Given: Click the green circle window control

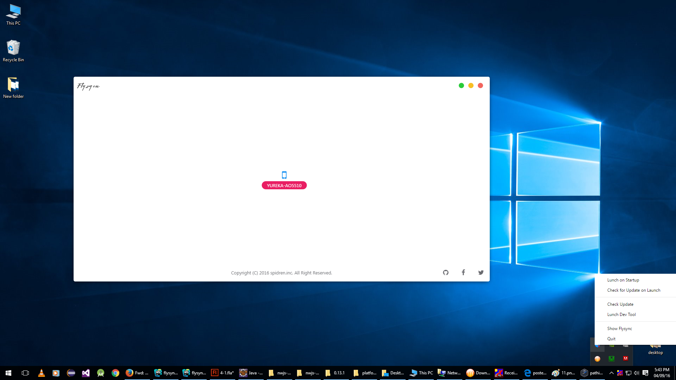Looking at the screenshot, I should (461, 85).
